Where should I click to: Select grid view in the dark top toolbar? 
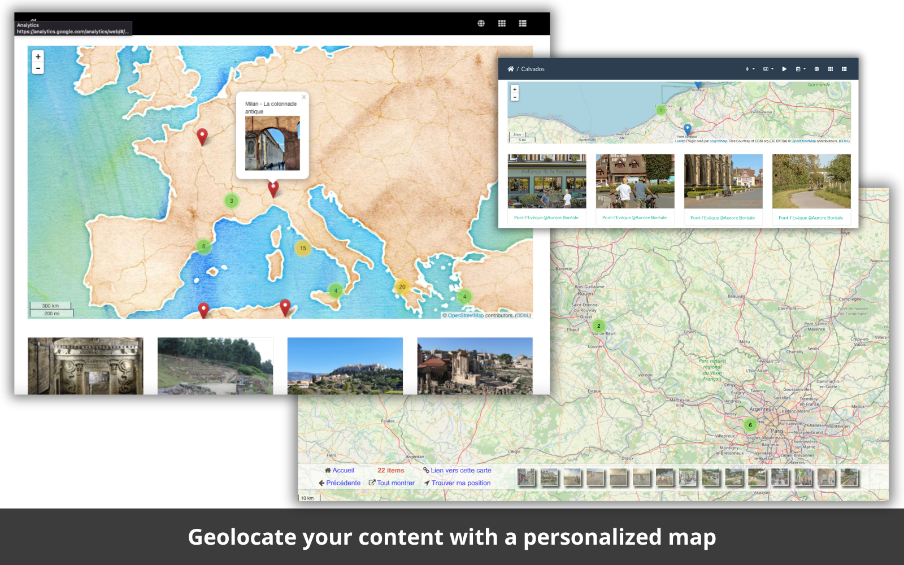[502, 23]
